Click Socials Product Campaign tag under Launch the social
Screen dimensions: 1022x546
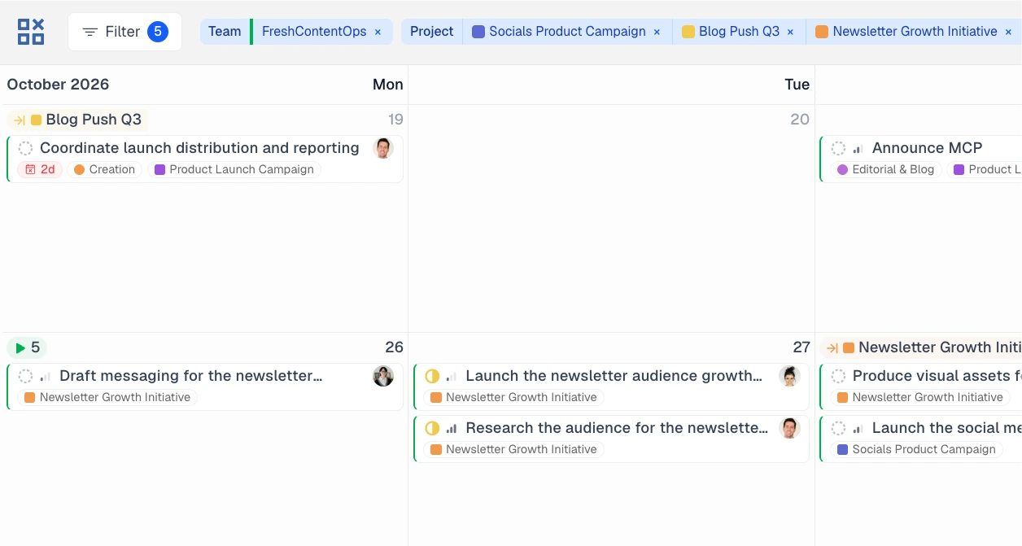point(916,449)
